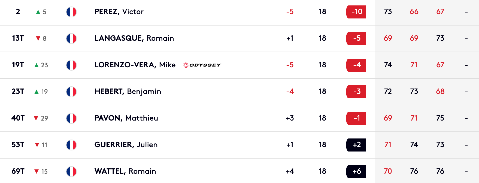
Task: Open player PEREZ, Victor
Action: pos(119,12)
